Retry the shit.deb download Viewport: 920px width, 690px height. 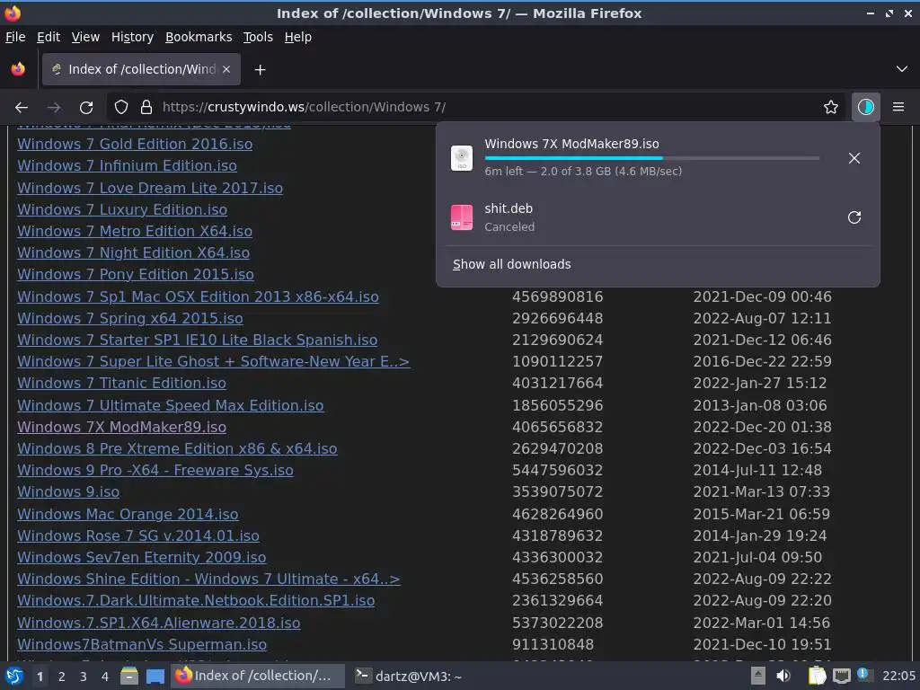(x=854, y=217)
